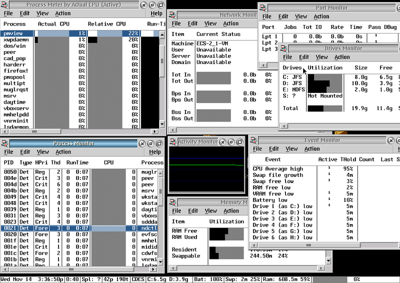Open Activity Monitor window system menu icon

coord(173,142)
